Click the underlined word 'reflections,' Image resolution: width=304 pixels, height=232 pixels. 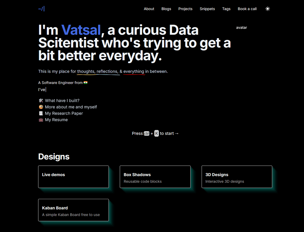[x=107, y=72]
